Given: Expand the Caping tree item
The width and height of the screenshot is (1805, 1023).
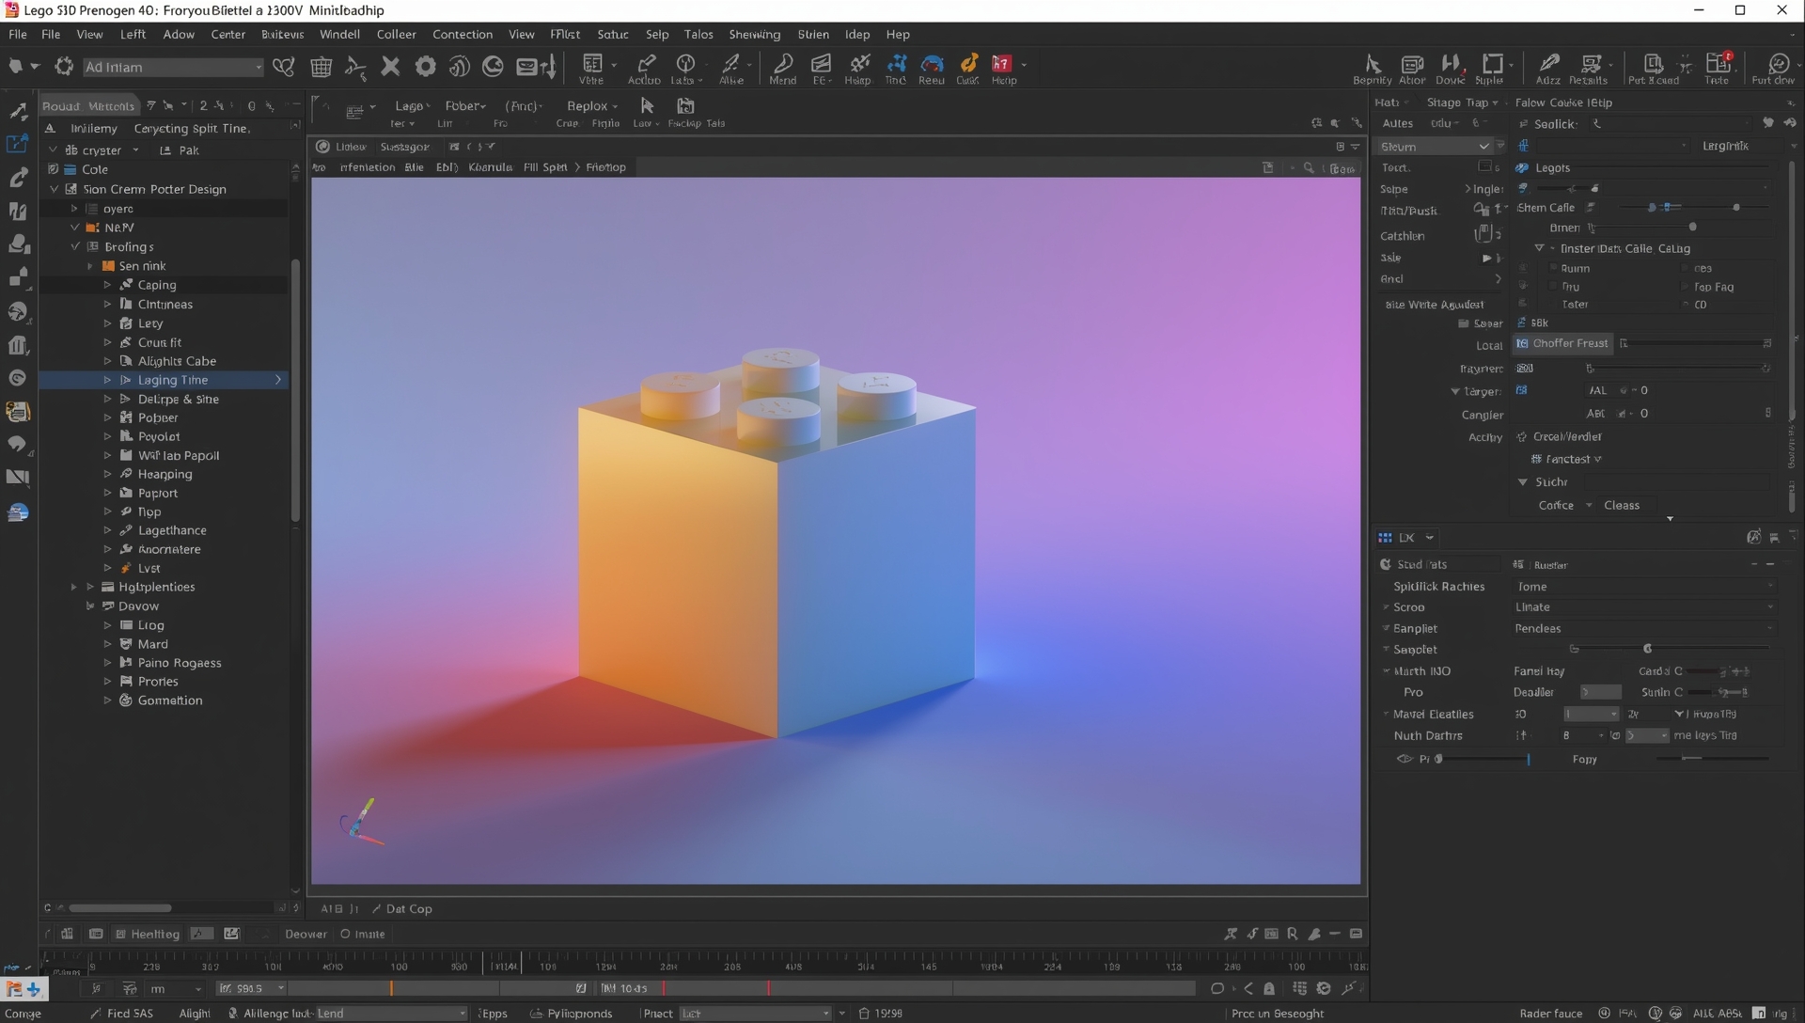Looking at the screenshot, I should tap(107, 285).
